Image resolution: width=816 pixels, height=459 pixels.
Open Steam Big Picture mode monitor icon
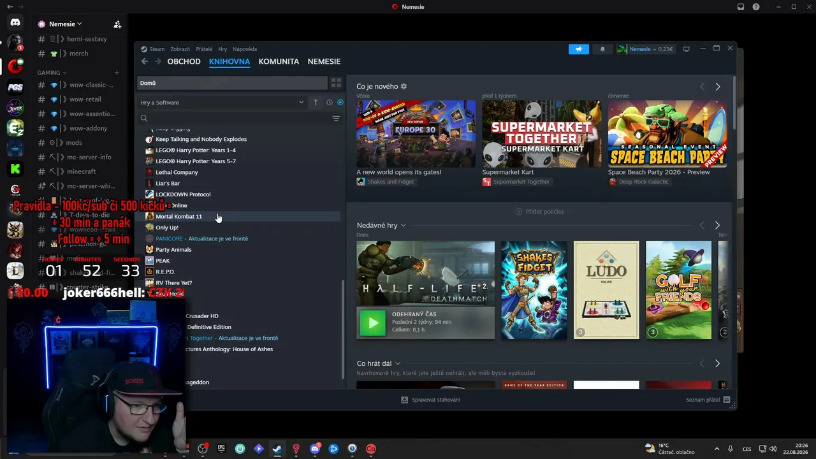click(x=687, y=49)
